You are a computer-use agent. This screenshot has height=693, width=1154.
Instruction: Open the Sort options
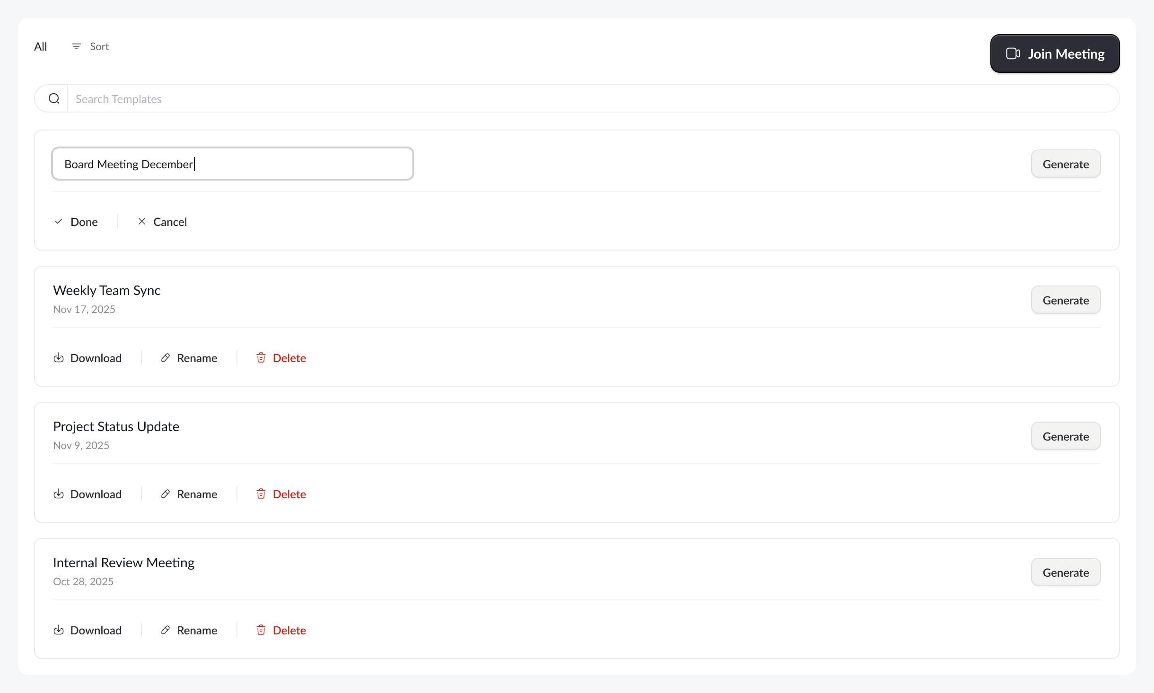(x=90, y=46)
